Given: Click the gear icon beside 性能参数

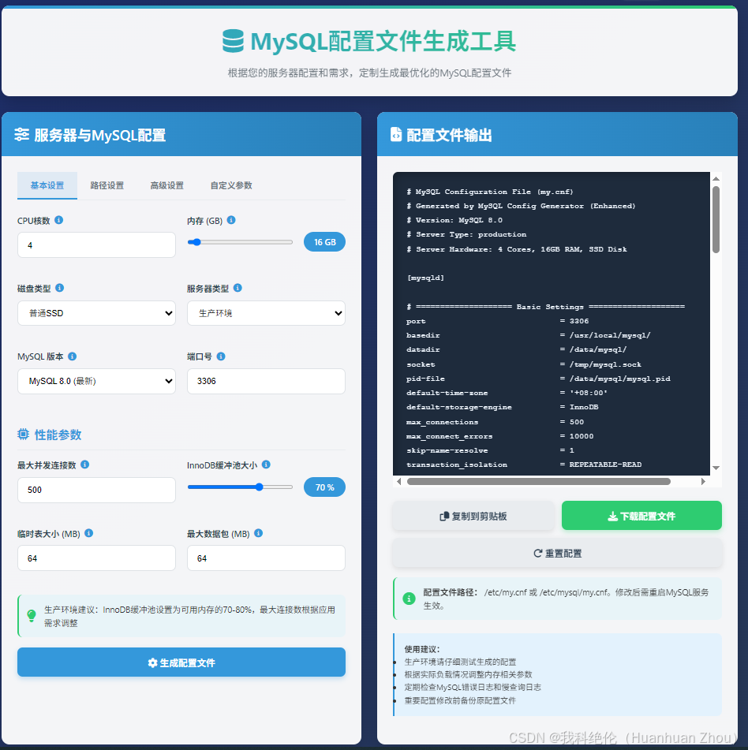Looking at the screenshot, I should pos(22,433).
